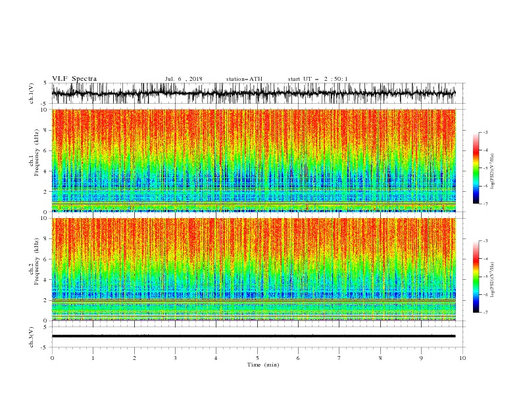
Task: Click the 'VLF Spectra' title text
Action: 74,79
